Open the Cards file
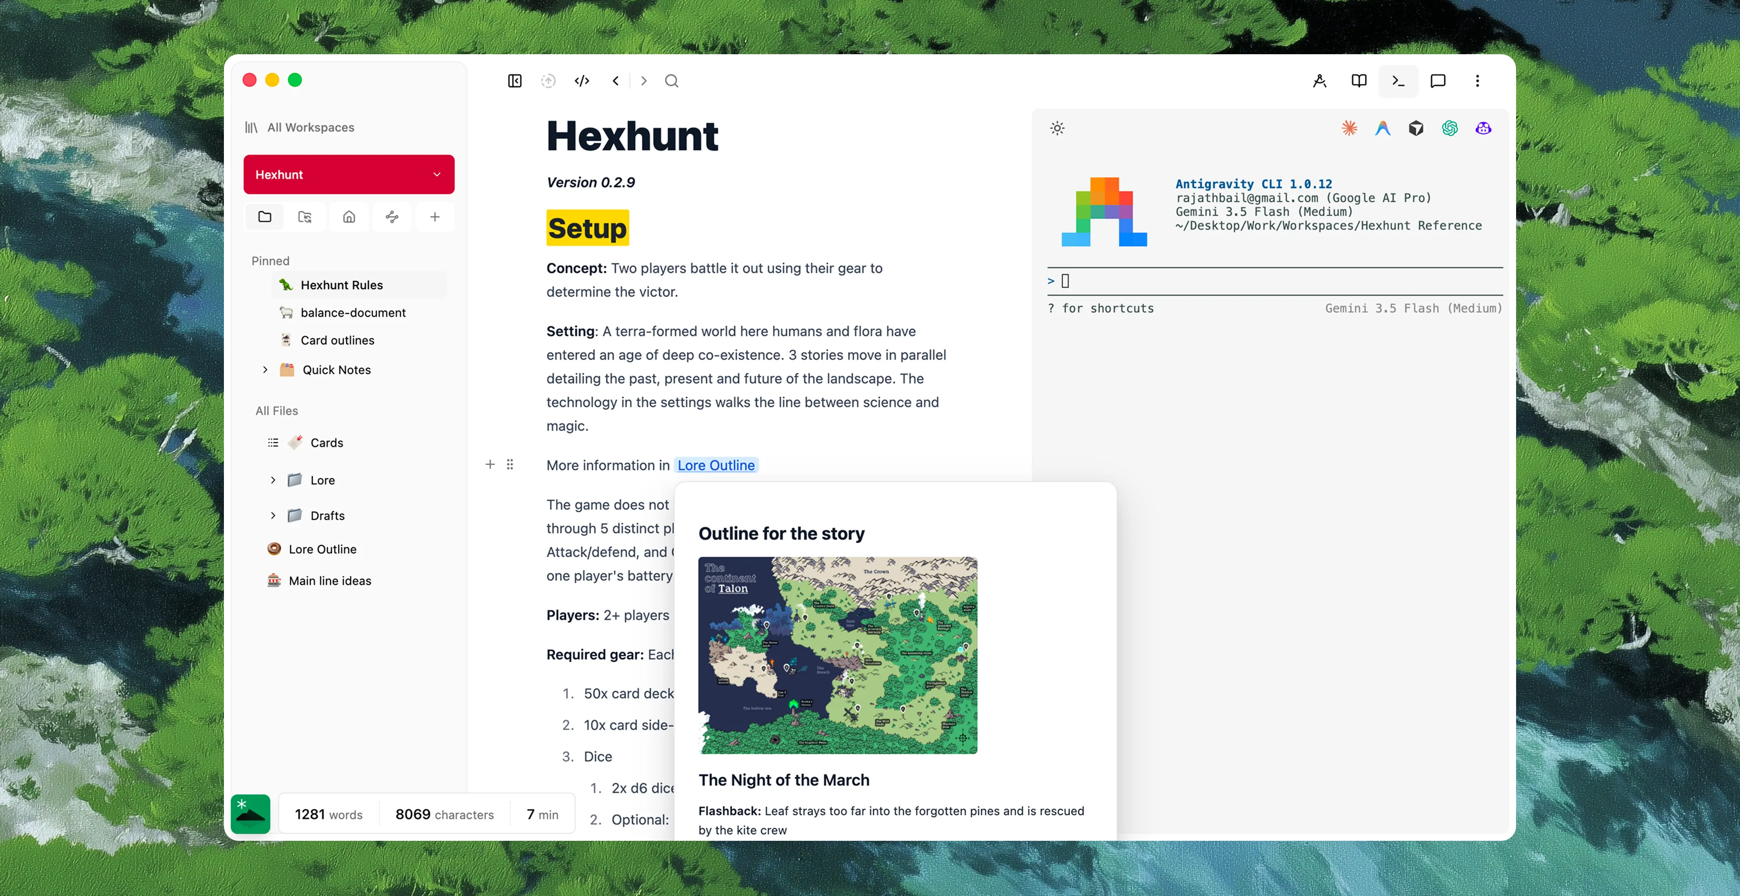1740x896 pixels. [x=326, y=443]
